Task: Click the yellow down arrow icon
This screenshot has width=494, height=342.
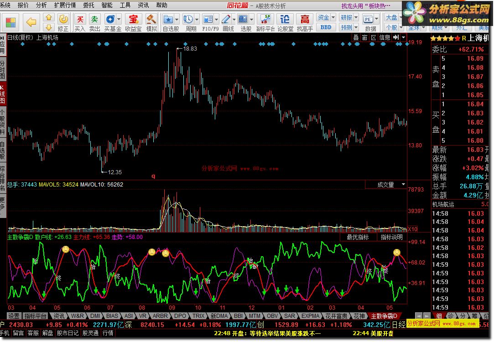Action: (x=49, y=27)
